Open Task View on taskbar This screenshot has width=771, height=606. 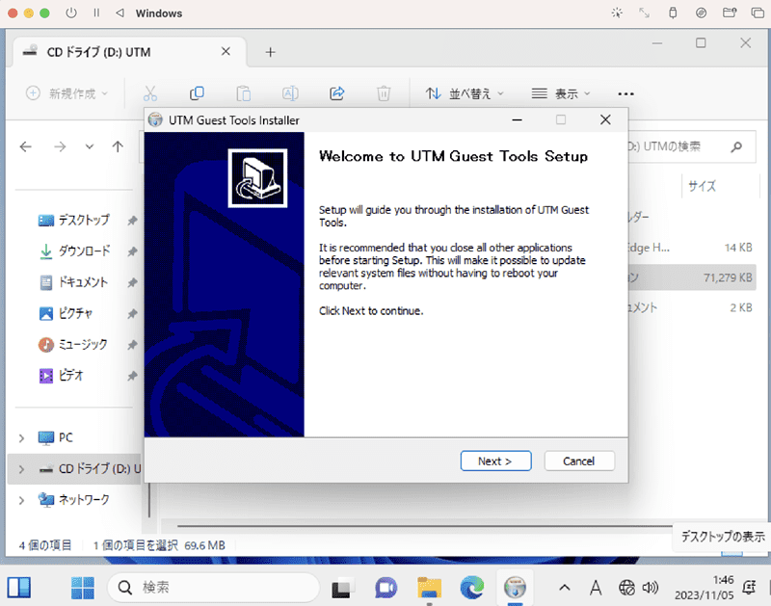point(343,588)
